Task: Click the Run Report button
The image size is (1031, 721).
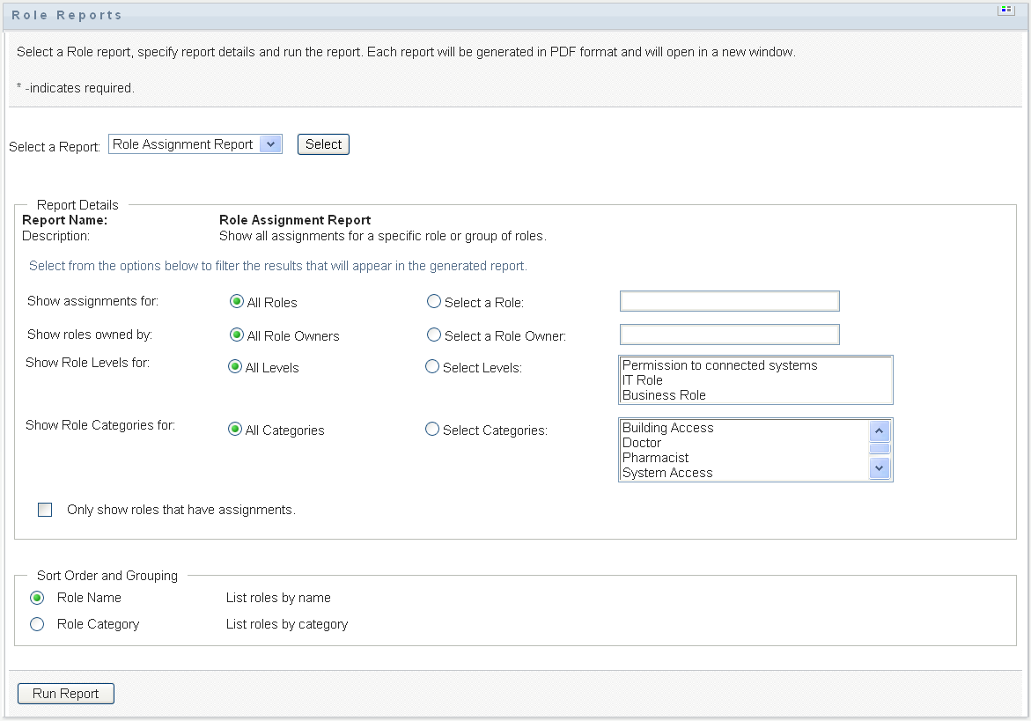Action: (66, 694)
